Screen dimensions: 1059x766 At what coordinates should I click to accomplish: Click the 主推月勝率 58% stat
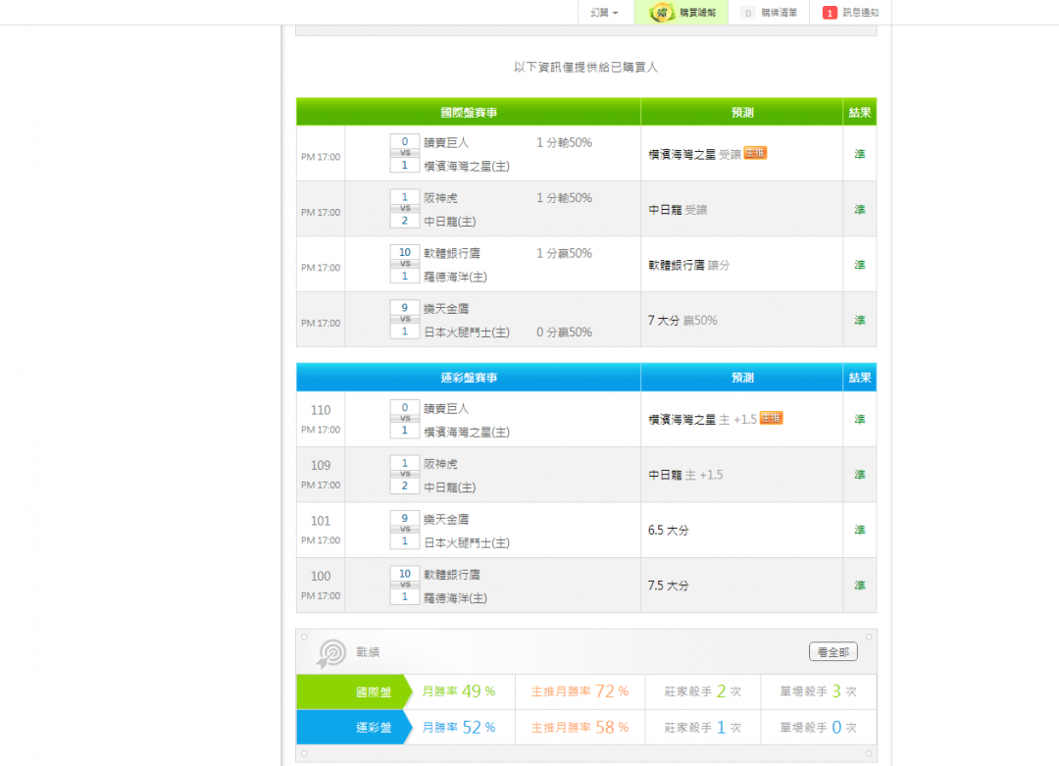(580, 728)
